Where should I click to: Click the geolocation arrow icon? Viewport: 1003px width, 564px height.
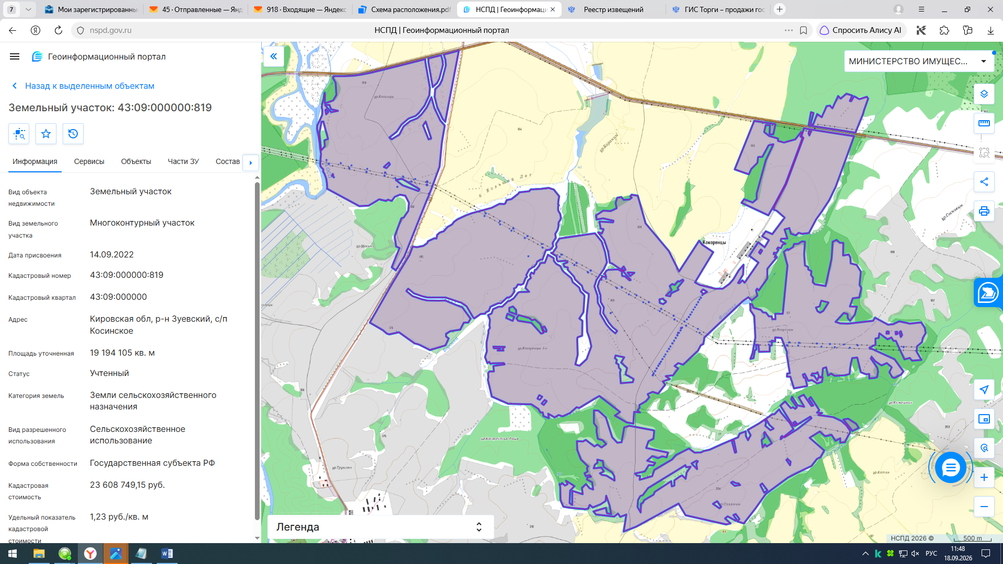click(984, 390)
